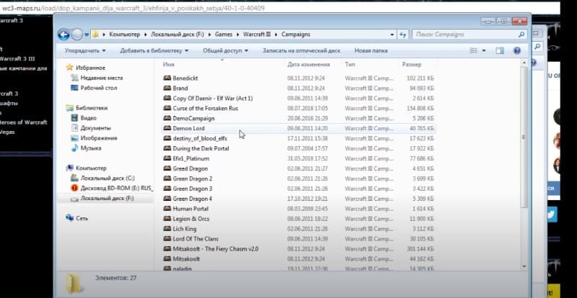Select Музыка library in navigation pane
Screen dimensions: 577x298
[92, 148]
